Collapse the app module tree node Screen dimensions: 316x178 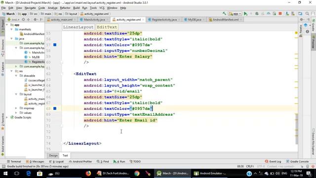[7, 25]
